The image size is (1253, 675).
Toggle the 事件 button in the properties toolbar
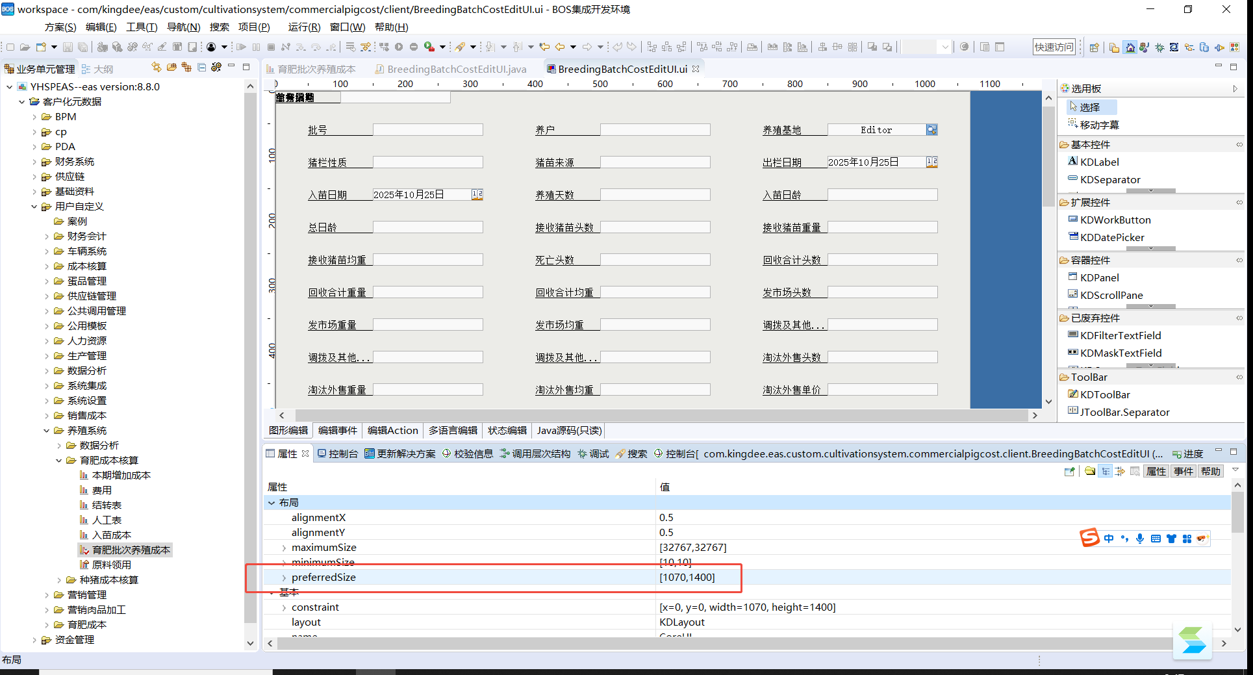(x=1183, y=472)
